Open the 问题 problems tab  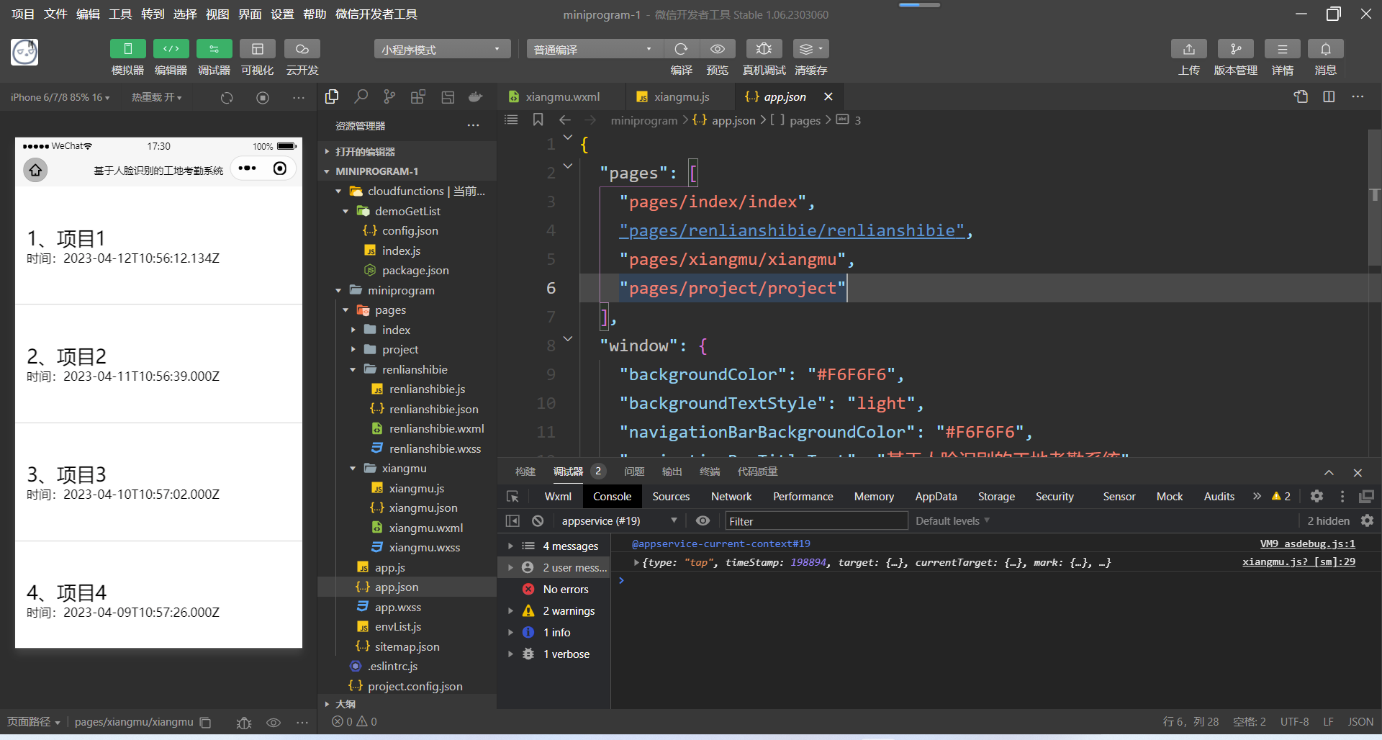(x=634, y=471)
